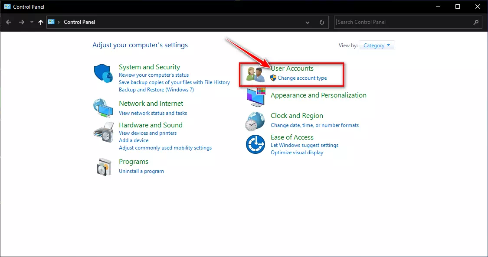The height and width of the screenshot is (257, 488).
Task: Open the Appearance and Personalization monitor icon
Action: click(x=256, y=97)
